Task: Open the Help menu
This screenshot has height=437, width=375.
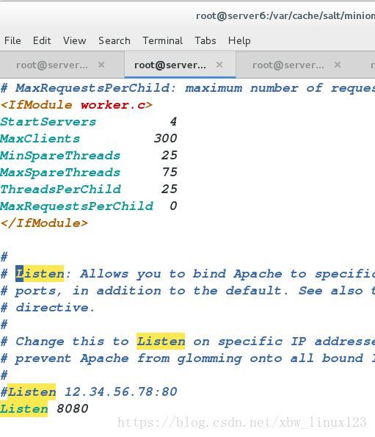Action: click(x=239, y=41)
